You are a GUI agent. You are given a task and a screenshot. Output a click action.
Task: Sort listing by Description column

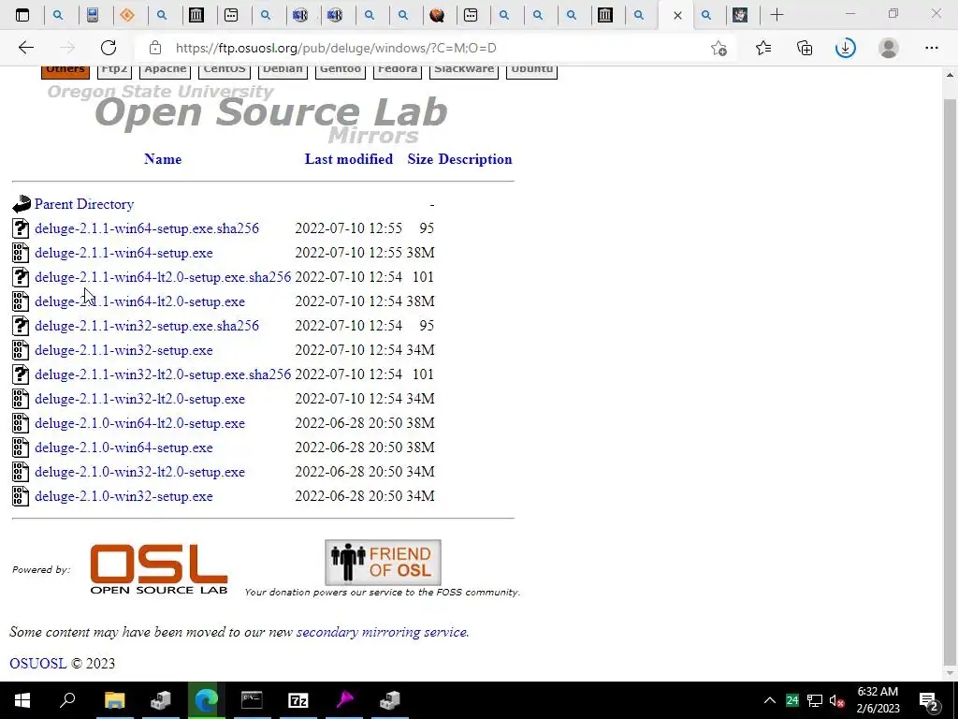[475, 159]
